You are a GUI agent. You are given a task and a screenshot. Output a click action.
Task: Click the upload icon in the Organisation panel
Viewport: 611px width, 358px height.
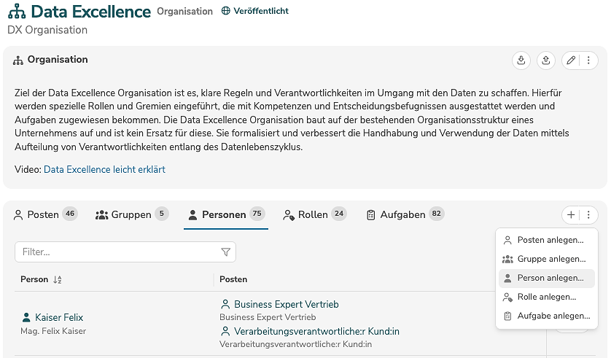coord(546,61)
